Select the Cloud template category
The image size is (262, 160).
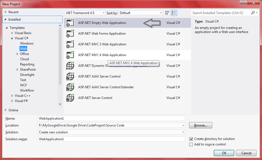pyautogui.click(x=24, y=59)
